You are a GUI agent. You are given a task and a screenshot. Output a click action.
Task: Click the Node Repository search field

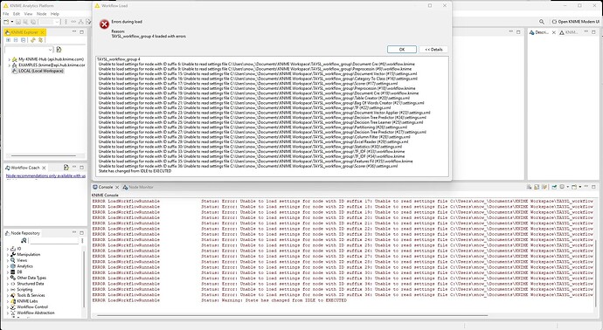54,241
